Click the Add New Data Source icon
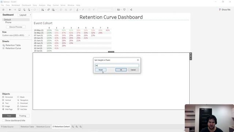This screenshot has width=234, height=132. pos(24,10)
